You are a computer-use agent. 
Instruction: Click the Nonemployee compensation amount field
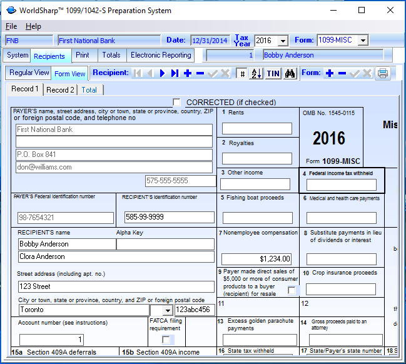[256, 258]
